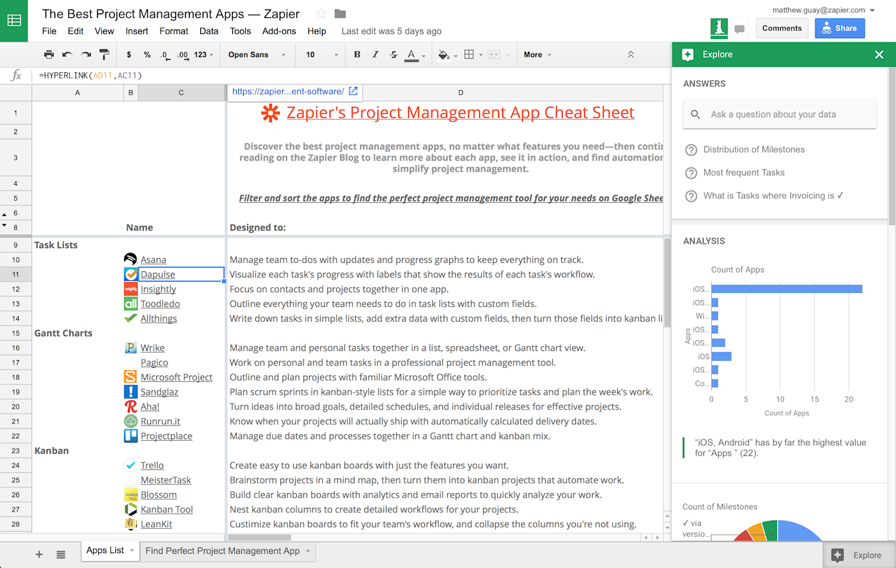Click the Comments button
This screenshot has width=896, height=568.
pyautogui.click(x=782, y=28)
